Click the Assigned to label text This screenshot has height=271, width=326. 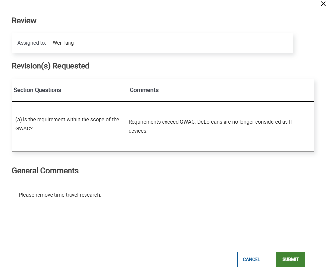(x=32, y=43)
